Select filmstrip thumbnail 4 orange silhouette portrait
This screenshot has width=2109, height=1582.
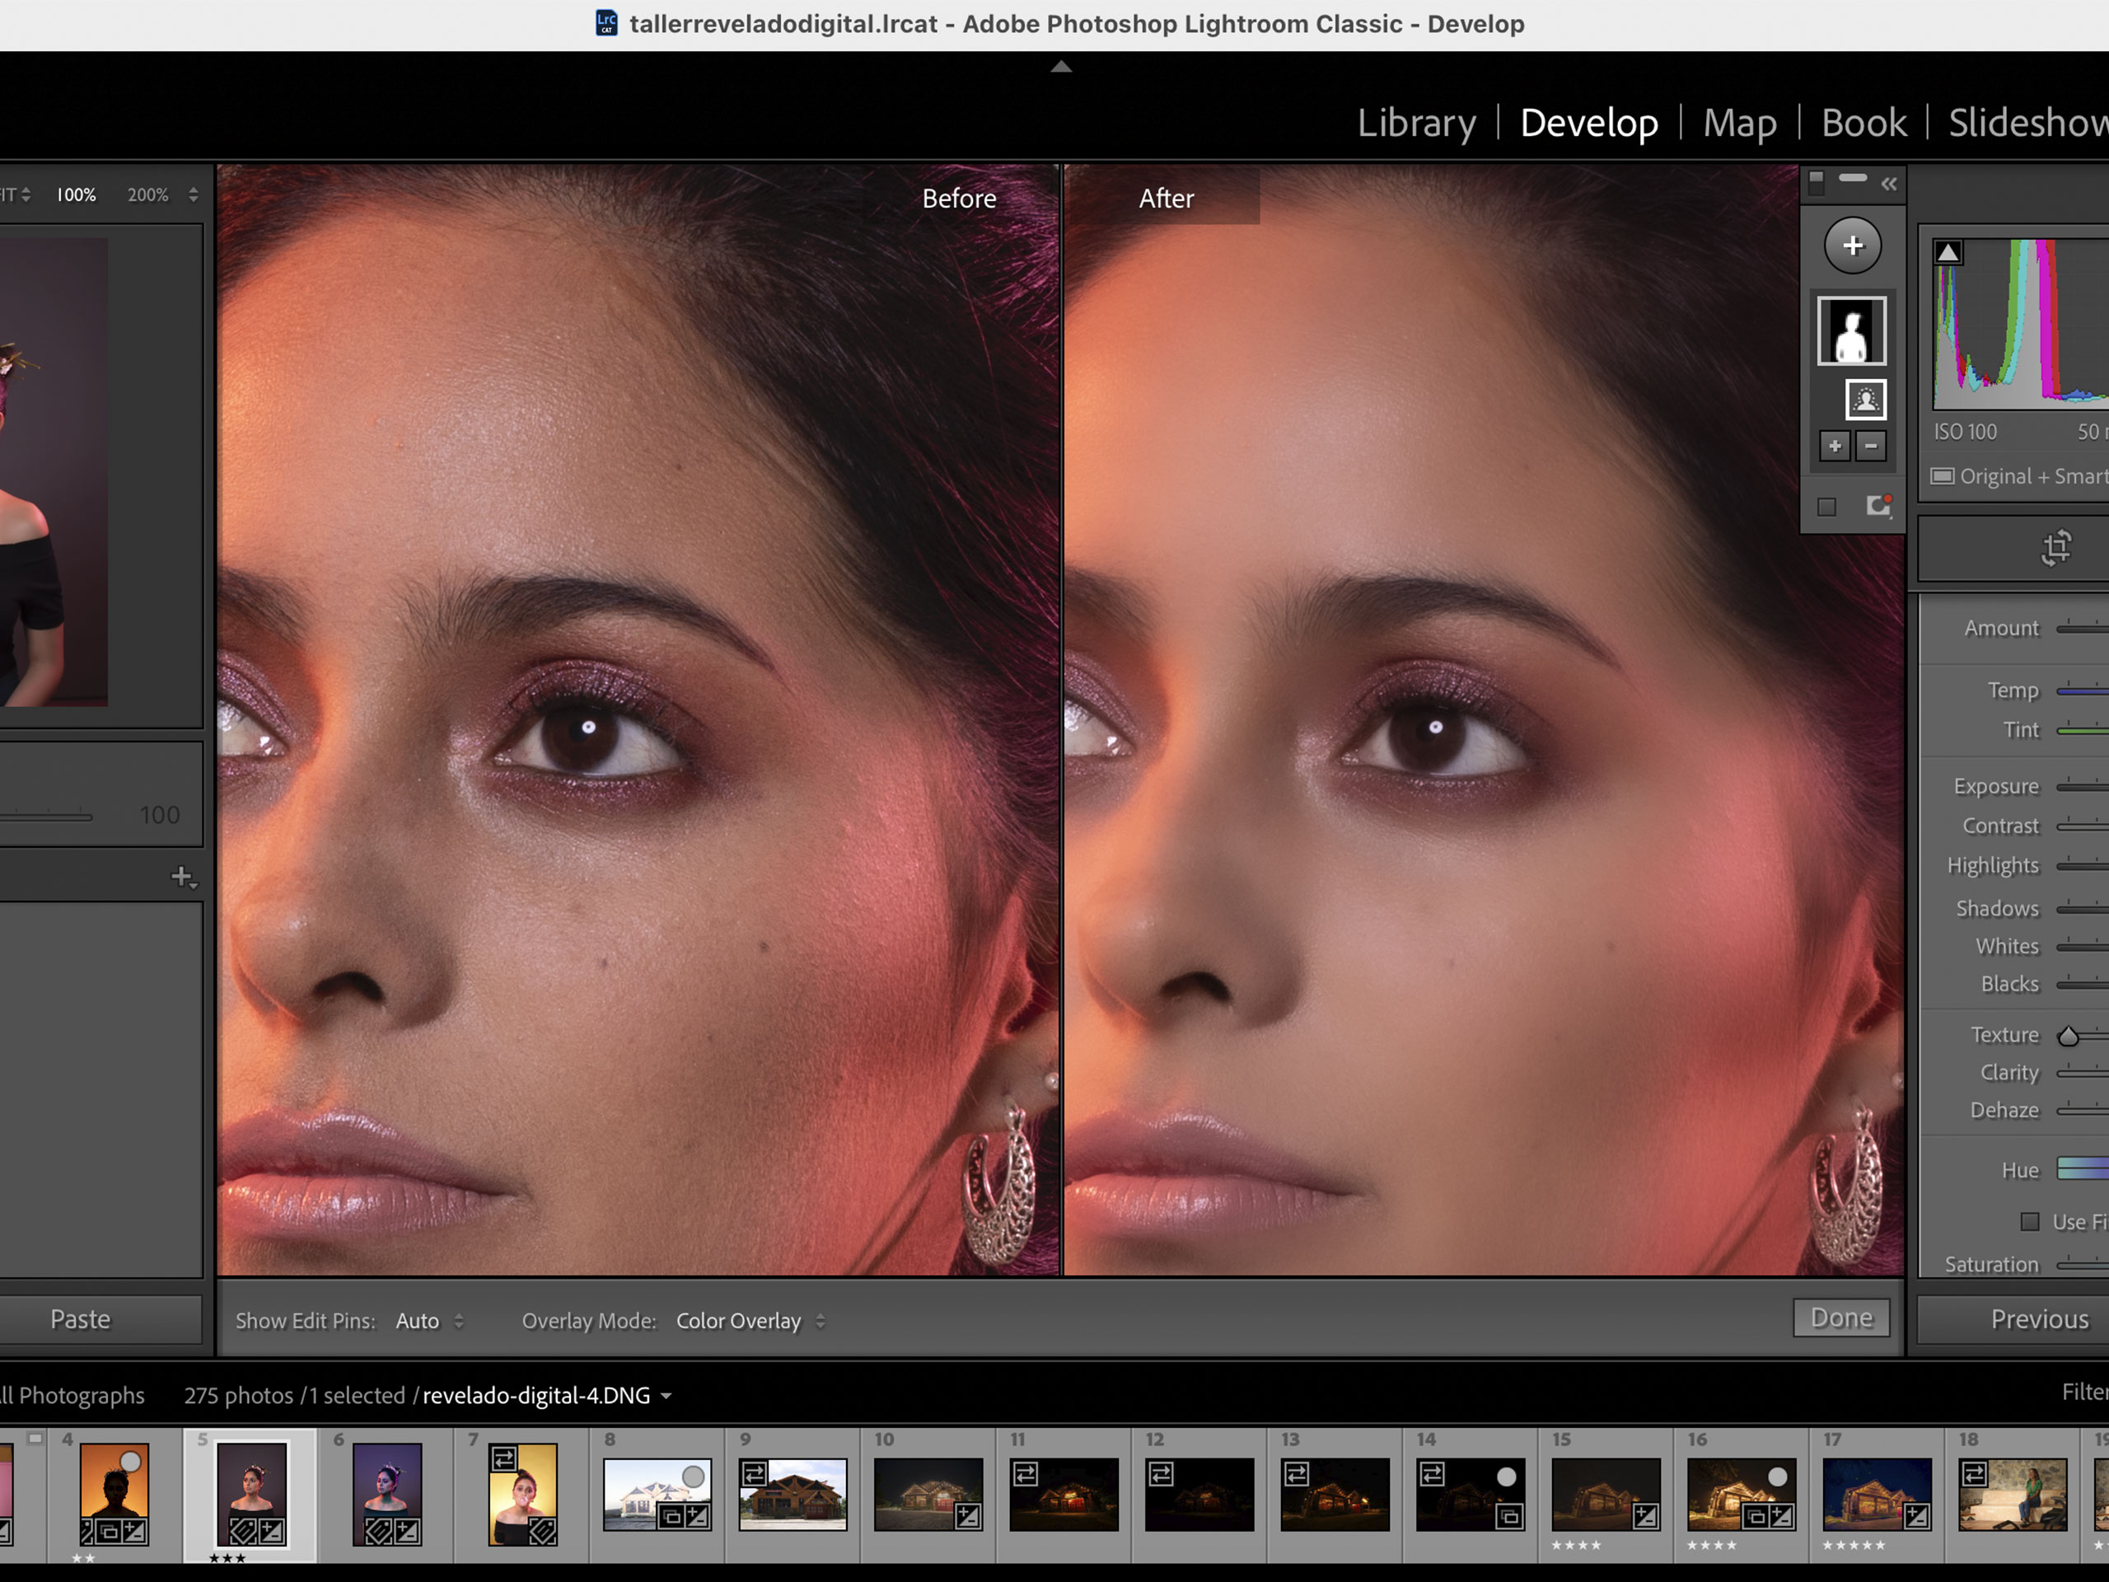tap(114, 1495)
